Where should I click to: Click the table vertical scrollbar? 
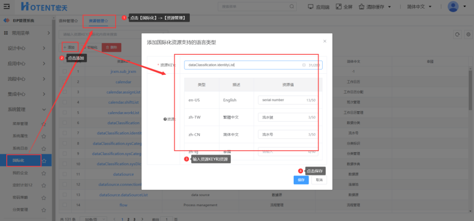(x=470, y=90)
